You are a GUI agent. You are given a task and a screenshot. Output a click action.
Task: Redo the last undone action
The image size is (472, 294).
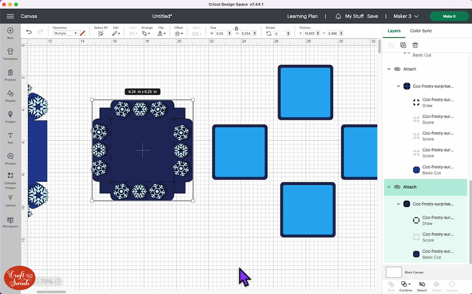pyautogui.click(x=40, y=32)
